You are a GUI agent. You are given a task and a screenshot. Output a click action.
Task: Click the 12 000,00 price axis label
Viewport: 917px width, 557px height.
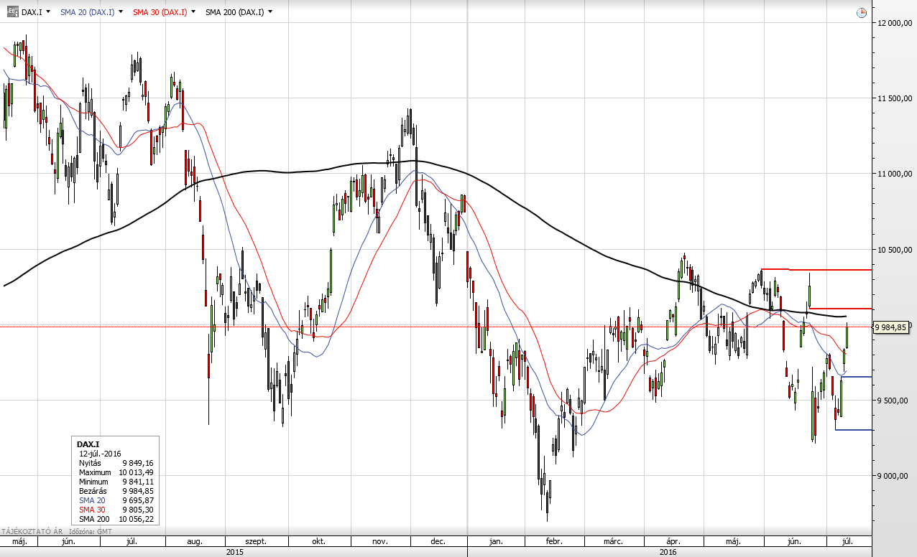pos(894,22)
